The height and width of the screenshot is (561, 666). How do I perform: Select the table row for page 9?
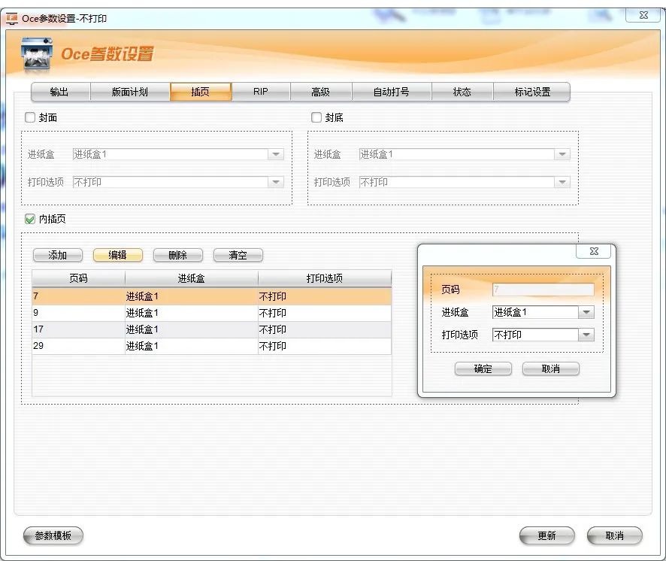(x=211, y=313)
